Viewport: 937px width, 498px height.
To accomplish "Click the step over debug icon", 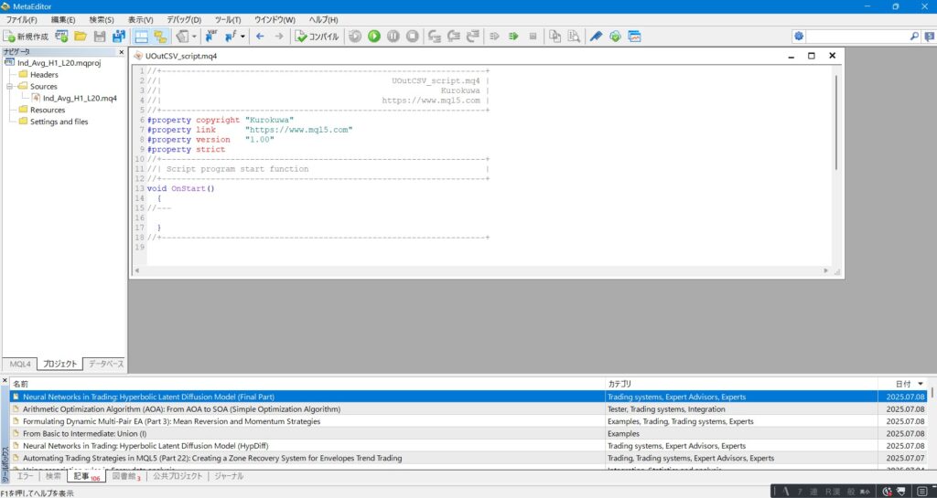I will click(454, 37).
